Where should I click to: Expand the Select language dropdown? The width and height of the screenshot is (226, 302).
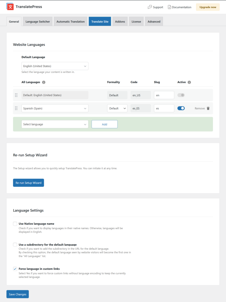point(55,124)
